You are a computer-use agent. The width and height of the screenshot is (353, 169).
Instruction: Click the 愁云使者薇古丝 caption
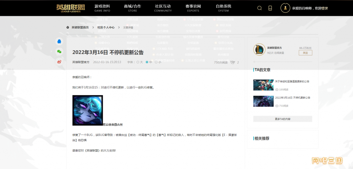point(113,124)
